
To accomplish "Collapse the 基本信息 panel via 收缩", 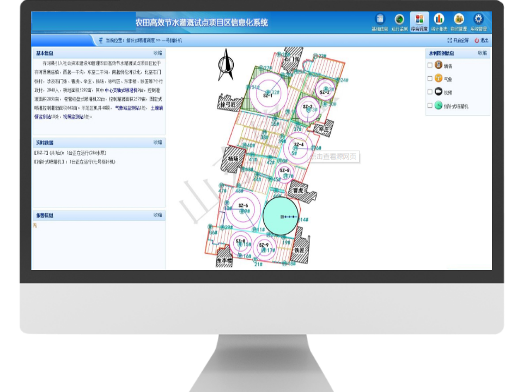I will [157, 53].
